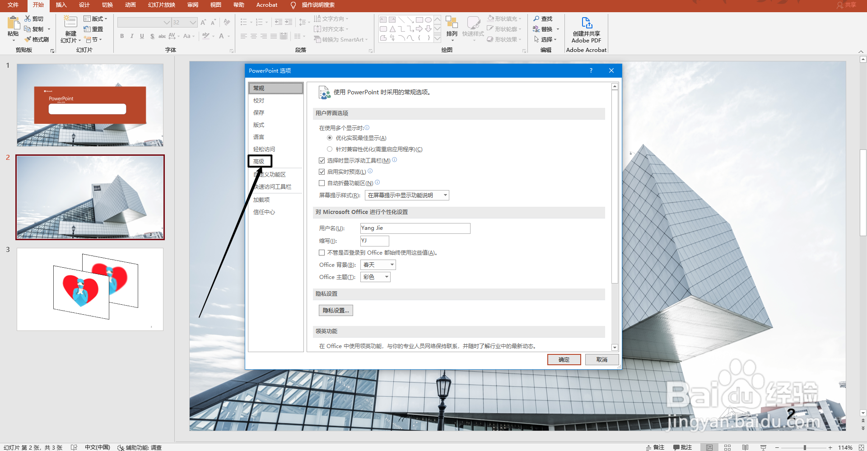Open the File tab

(13, 5)
